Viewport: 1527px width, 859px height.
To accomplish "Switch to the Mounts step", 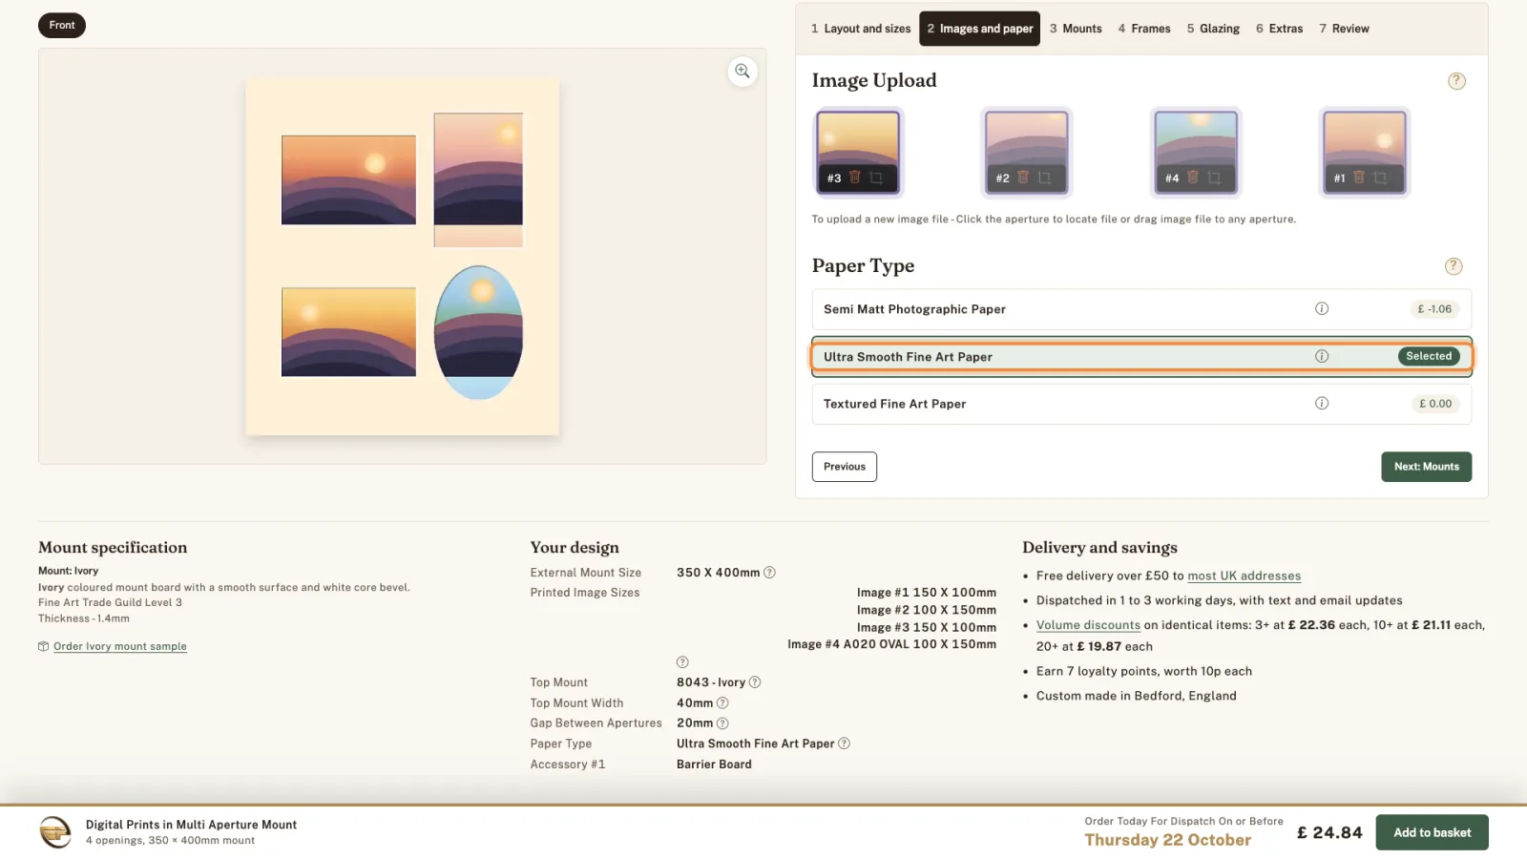I will pos(1076,29).
